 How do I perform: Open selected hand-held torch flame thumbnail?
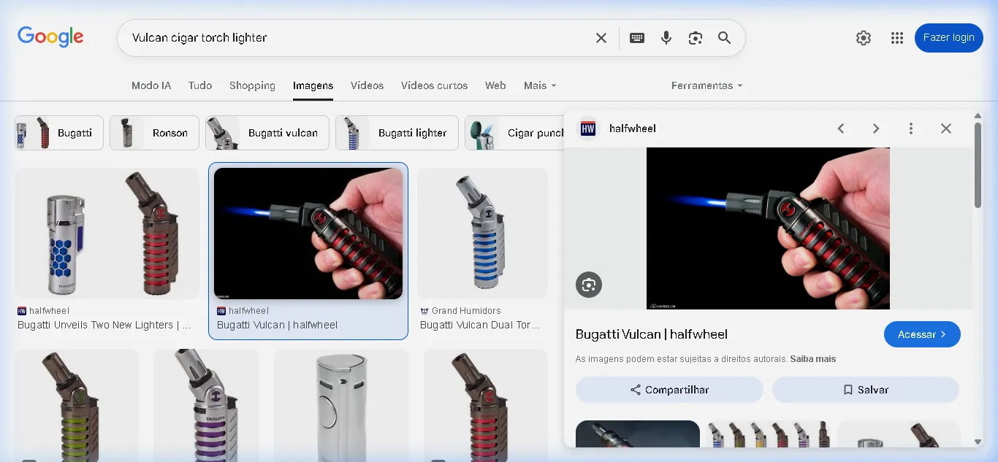[x=308, y=234]
